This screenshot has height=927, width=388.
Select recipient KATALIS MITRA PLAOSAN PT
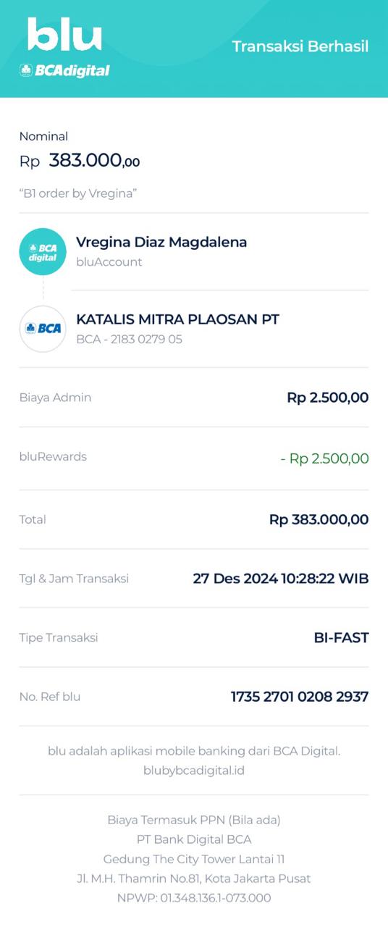click(177, 319)
